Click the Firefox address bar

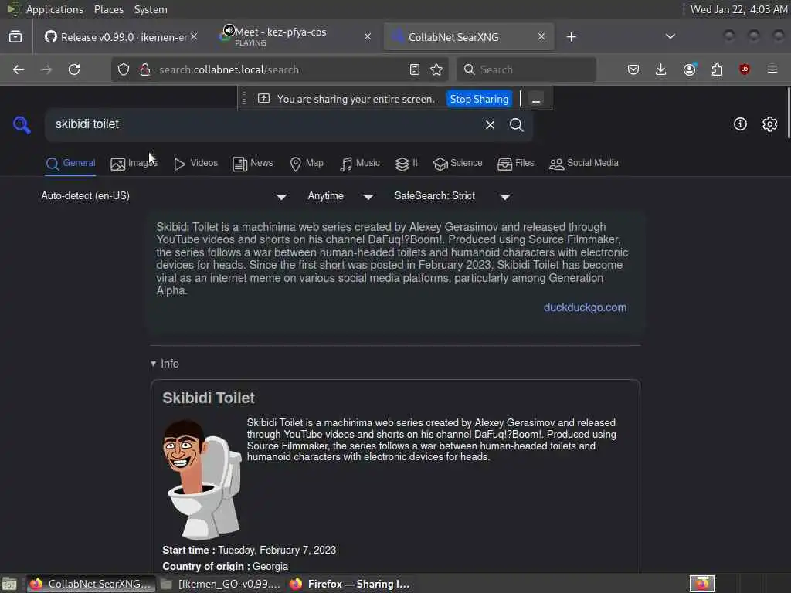(281, 69)
